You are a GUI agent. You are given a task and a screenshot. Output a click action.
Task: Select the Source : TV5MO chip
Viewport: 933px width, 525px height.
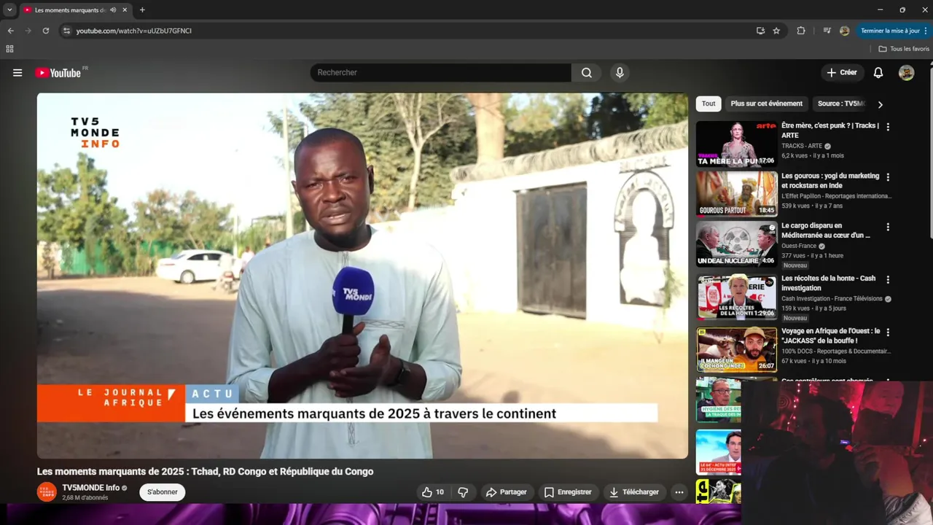click(x=840, y=104)
